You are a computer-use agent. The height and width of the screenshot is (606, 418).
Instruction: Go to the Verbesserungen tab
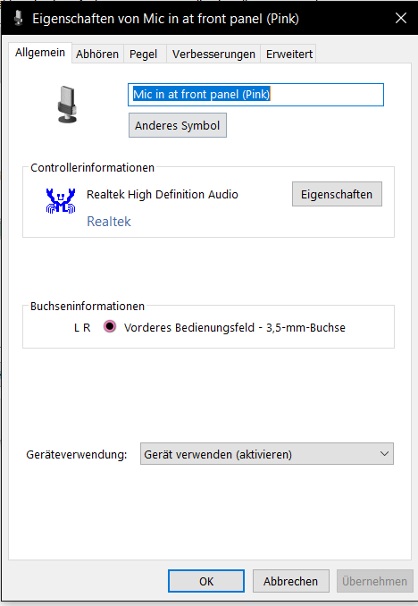click(213, 55)
